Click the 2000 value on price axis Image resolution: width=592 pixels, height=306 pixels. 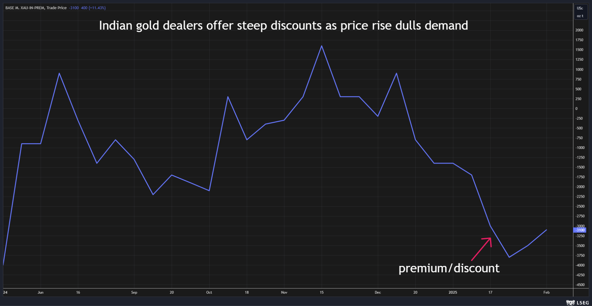[579, 30]
